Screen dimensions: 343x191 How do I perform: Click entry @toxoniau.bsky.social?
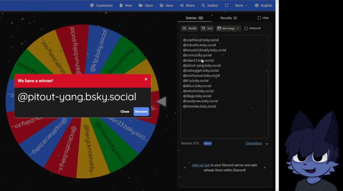coord(199,106)
